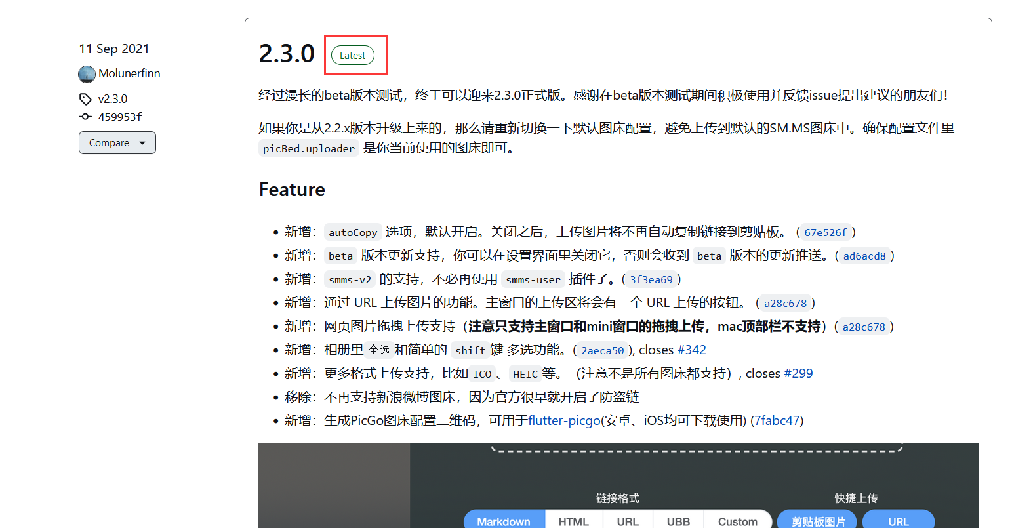Screen dimensions: 1012x528
Task: Click the autoCopy code text
Action: tap(353, 232)
